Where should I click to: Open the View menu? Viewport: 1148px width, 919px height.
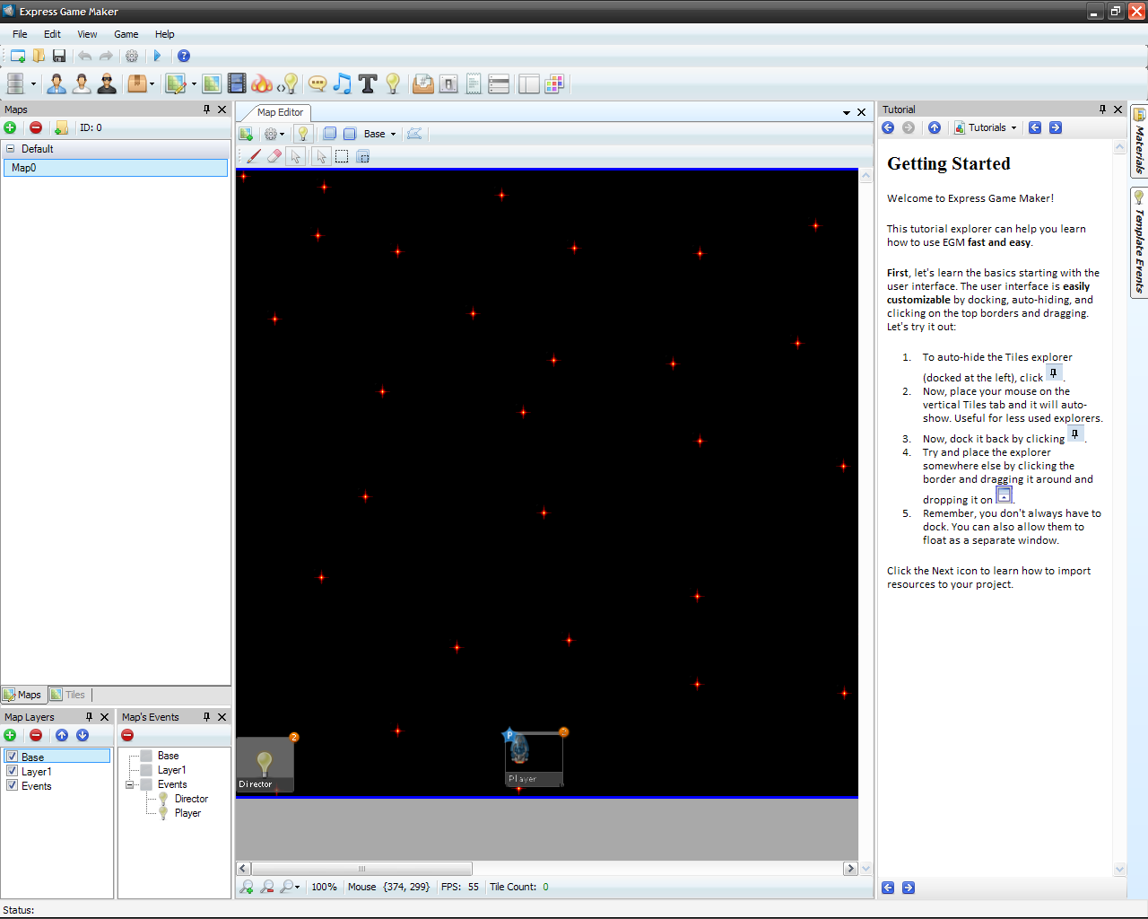coord(87,34)
